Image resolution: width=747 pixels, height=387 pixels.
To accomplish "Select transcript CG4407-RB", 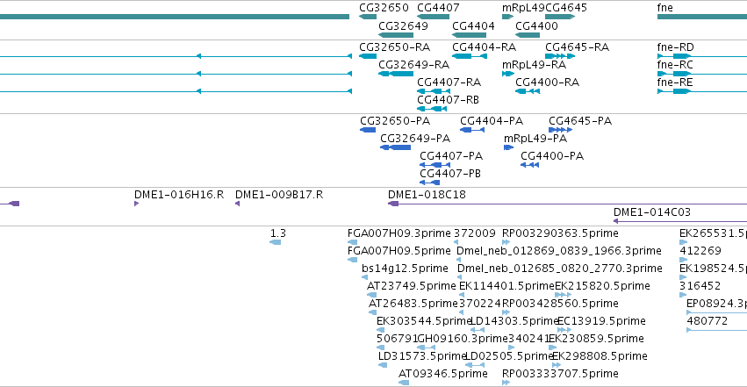I will [x=432, y=109].
